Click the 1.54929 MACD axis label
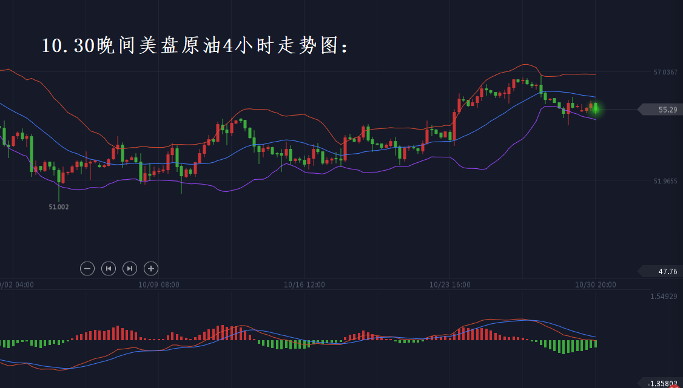Viewport: 683px width, 388px height. (x=664, y=297)
